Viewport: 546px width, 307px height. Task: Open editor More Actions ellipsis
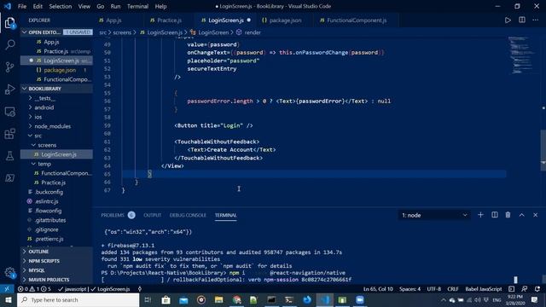click(x=535, y=20)
